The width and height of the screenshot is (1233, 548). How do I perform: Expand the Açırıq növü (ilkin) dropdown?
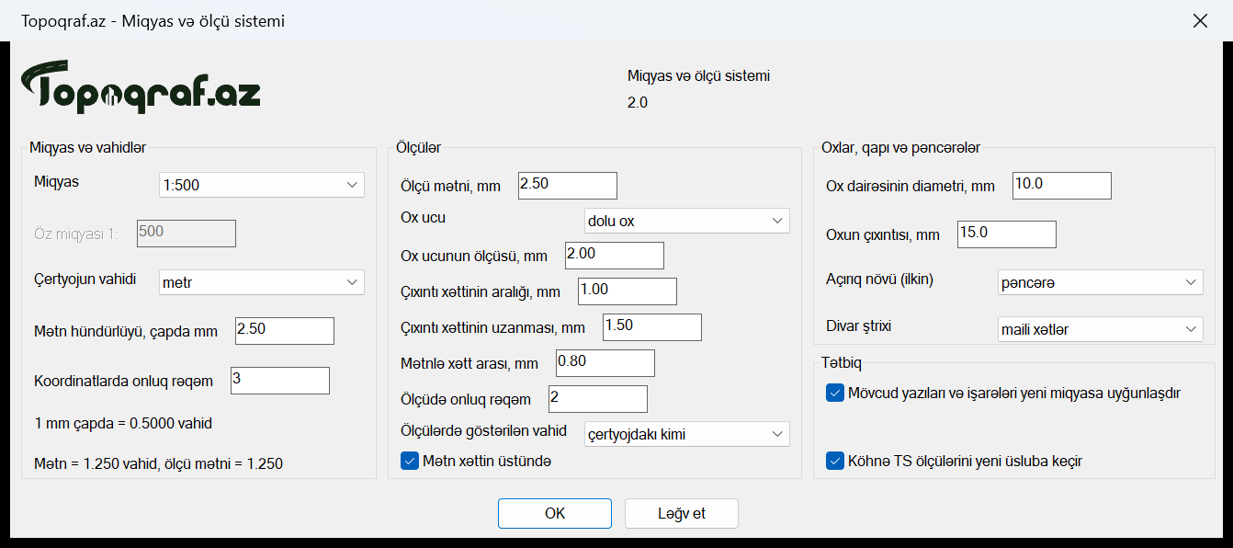1101,282
